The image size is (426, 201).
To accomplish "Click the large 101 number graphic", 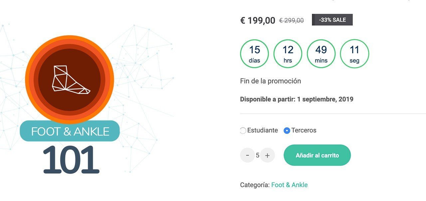I will [x=71, y=160].
